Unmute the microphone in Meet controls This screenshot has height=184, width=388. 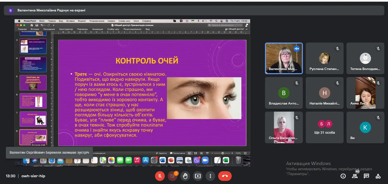pyautogui.click(x=159, y=176)
